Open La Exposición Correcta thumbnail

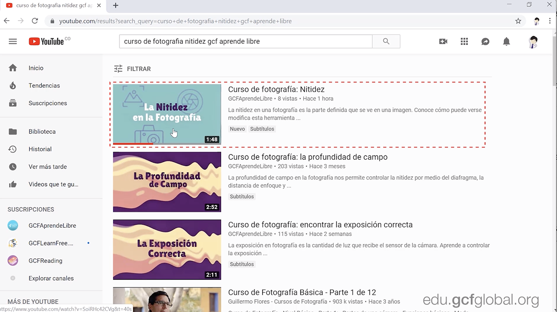pos(167,250)
